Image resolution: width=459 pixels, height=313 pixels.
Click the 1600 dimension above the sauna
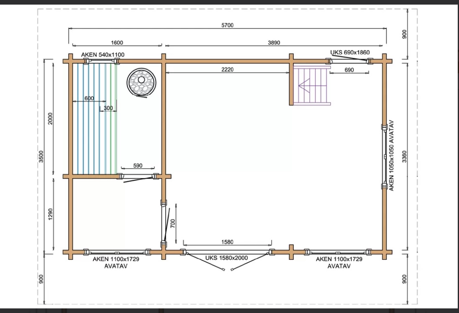(117, 42)
